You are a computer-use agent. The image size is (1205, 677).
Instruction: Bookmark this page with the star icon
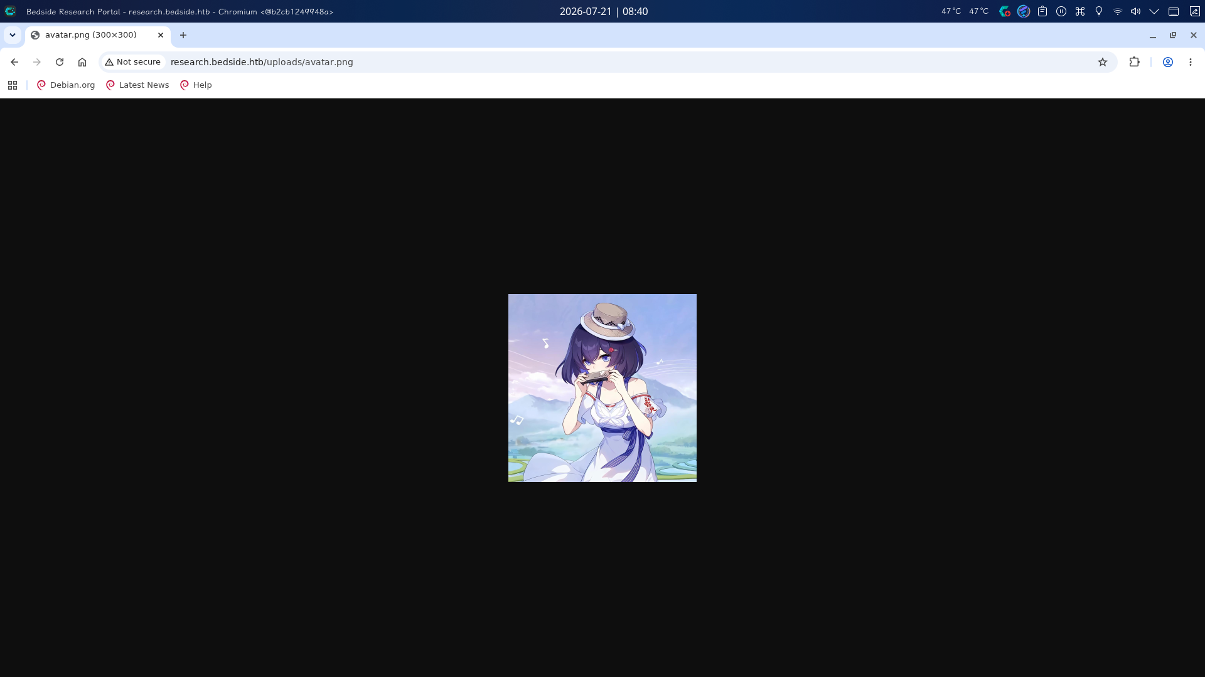1103,62
